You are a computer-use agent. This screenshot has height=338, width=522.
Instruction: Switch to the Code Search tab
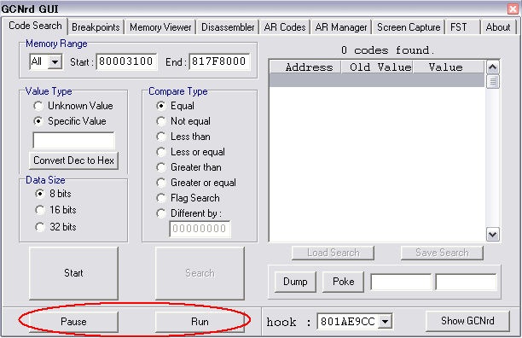pyautogui.click(x=35, y=26)
